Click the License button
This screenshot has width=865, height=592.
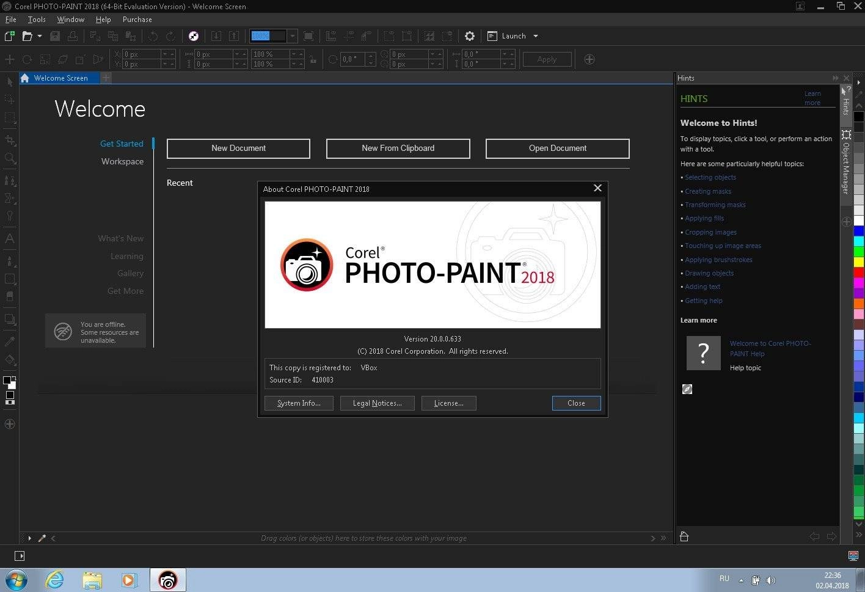tap(448, 403)
